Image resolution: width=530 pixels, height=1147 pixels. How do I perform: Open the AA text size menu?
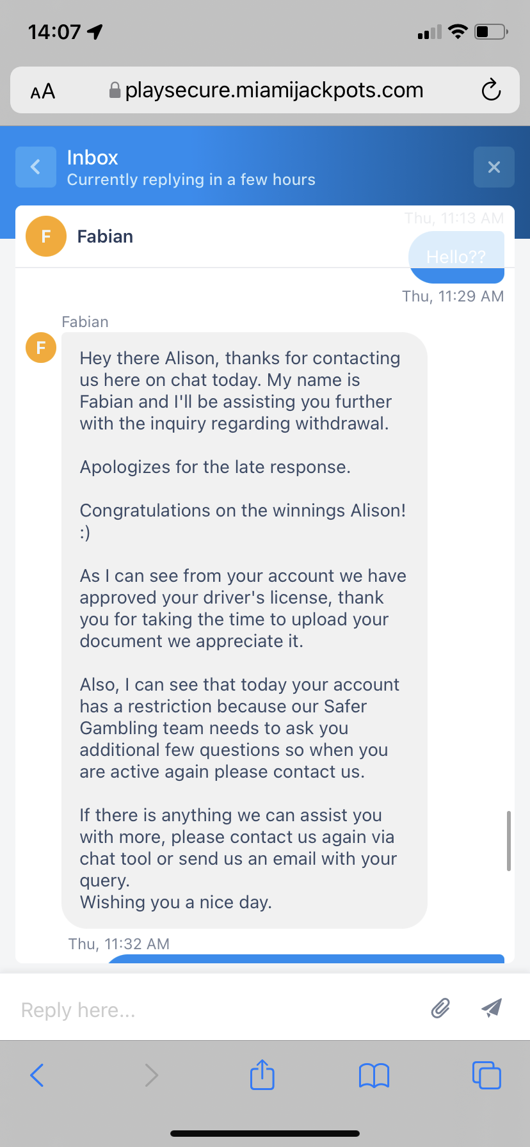[x=43, y=92]
